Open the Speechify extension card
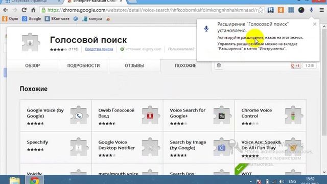Screen dimensions: 327x184 pyautogui.click(x=56, y=147)
